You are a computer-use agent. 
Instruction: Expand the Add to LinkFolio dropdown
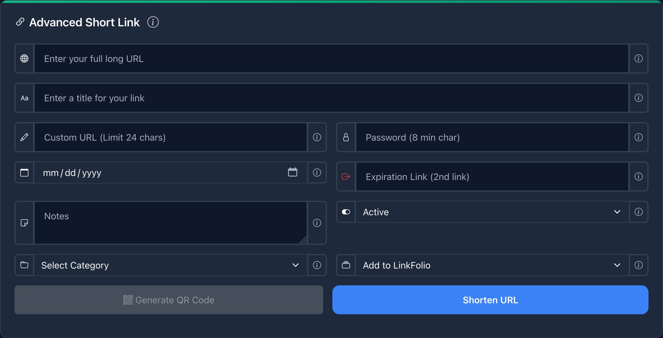pyautogui.click(x=617, y=265)
